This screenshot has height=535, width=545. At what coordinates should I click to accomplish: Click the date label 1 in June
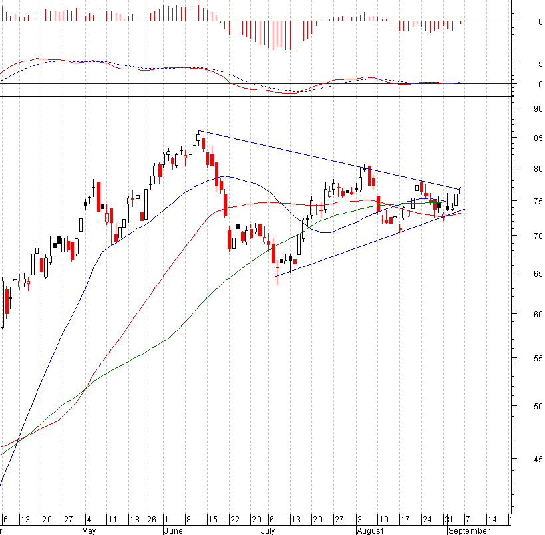[x=166, y=520]
